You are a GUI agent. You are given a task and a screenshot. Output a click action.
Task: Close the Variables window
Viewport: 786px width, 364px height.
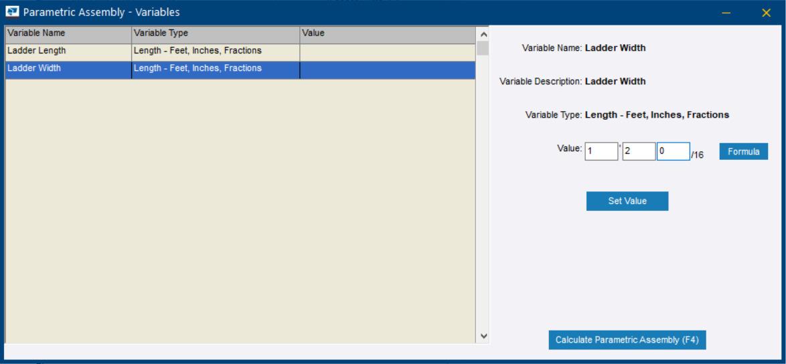[x=766, y=13]
